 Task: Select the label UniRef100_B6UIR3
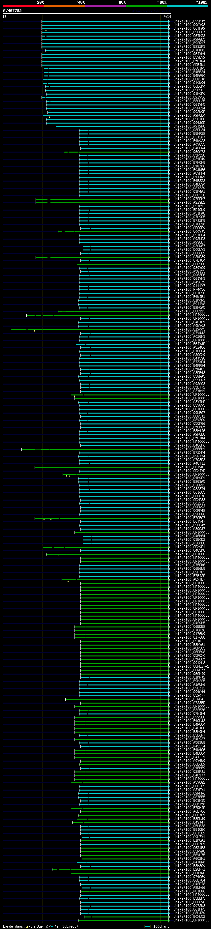point(189,68)
